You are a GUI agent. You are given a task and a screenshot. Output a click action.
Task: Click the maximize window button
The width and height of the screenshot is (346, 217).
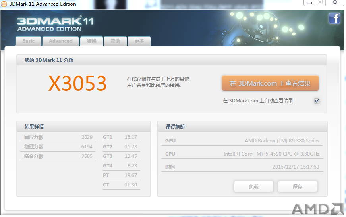coord(320,2)
